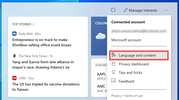Open Manage interests

pos(140,10)
